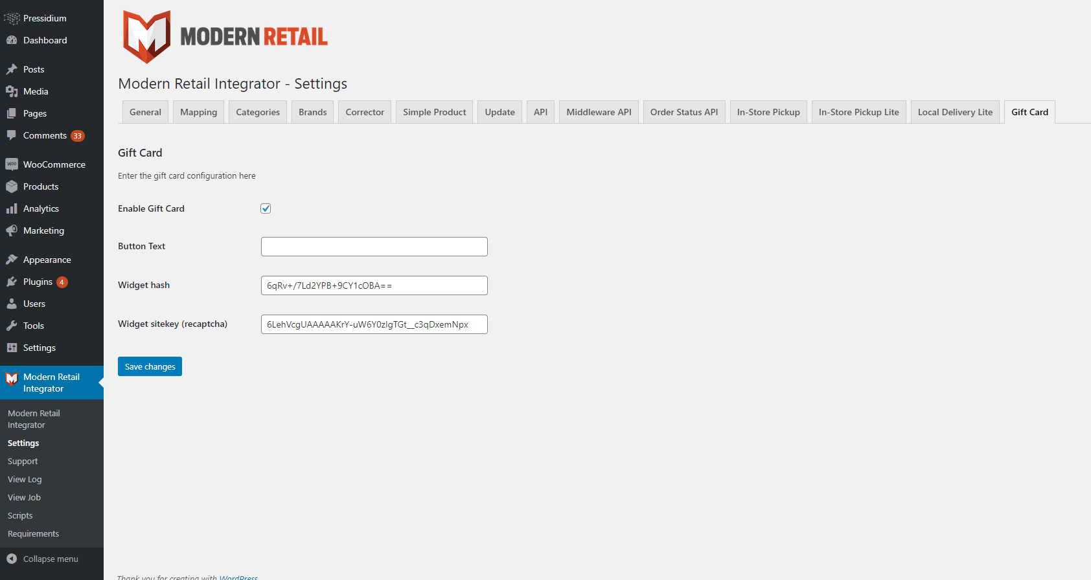Select the Simple Product tab

click(x=435, y=112)
